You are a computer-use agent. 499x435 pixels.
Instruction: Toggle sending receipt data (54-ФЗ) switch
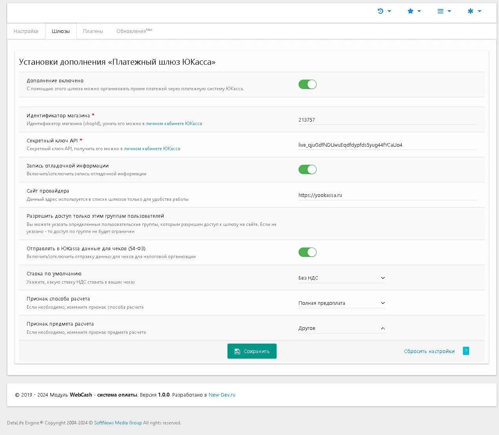308,252
